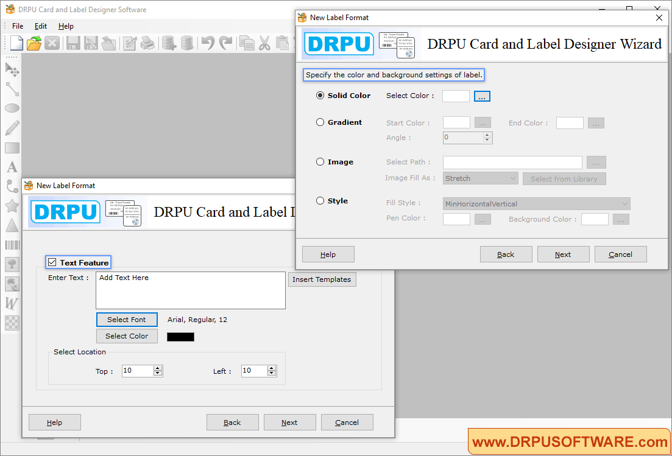Click Next in the color settings wizard
This screenshot has width=672, height=456.
tap(563, 254)
